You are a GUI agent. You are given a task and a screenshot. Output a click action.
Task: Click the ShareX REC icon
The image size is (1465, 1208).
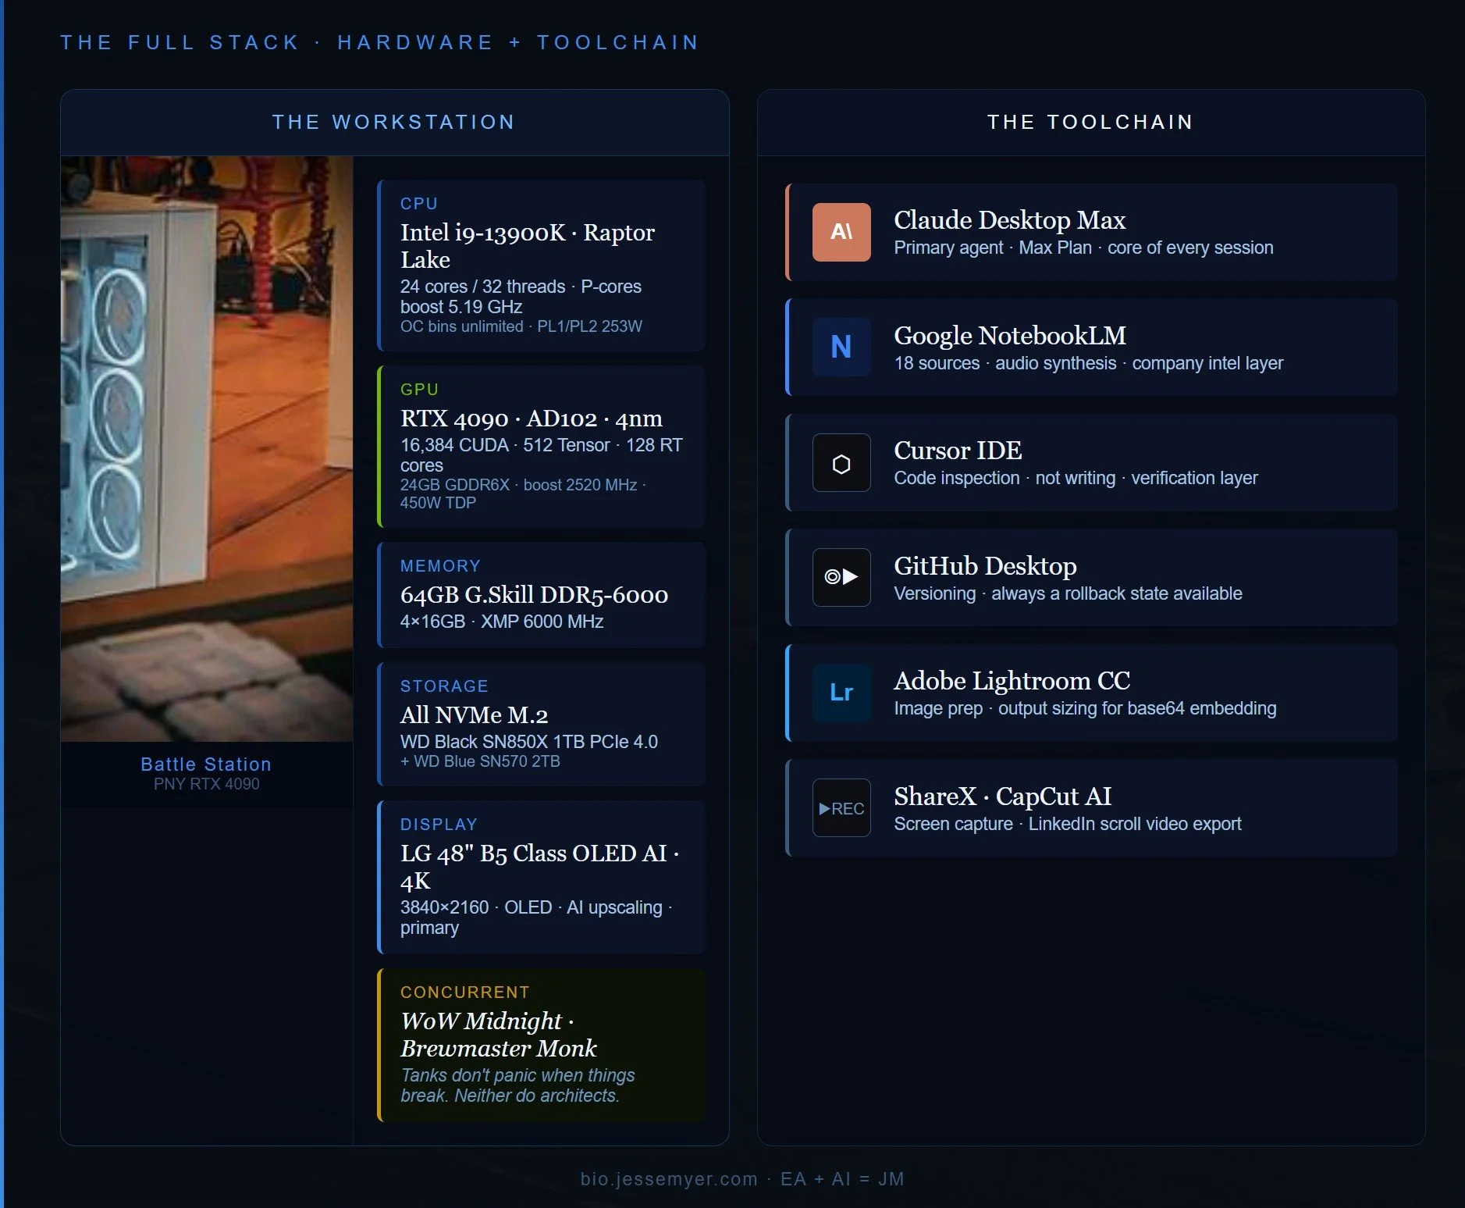coord(841,808)
